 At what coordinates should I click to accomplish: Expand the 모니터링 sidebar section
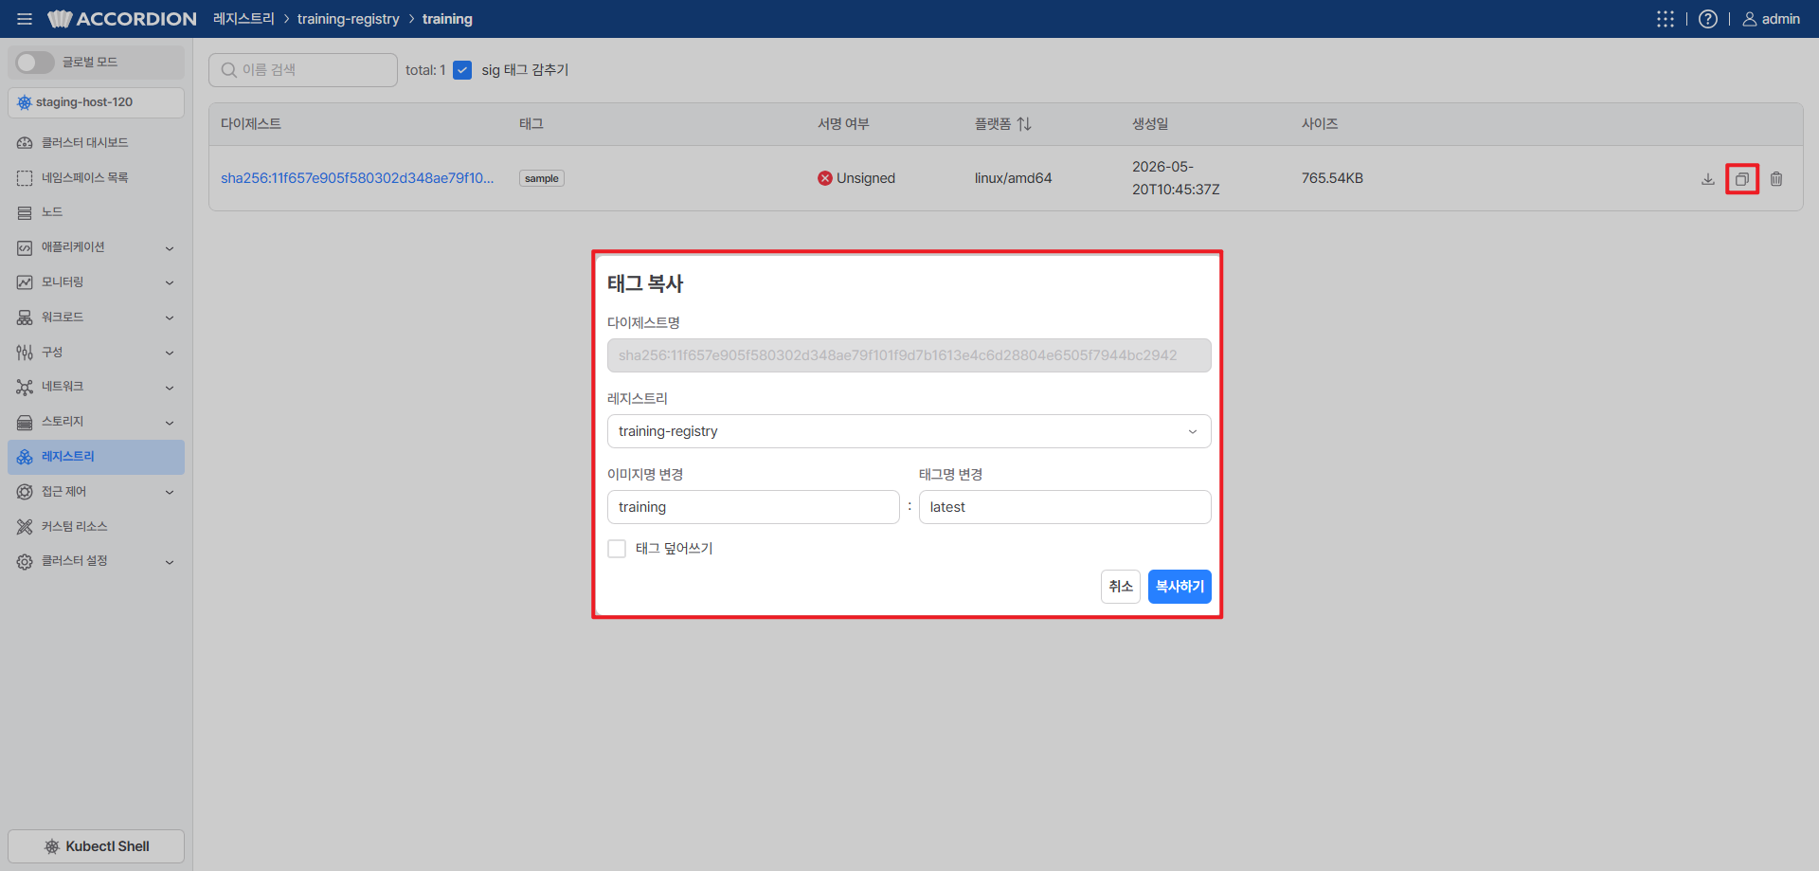click(96, 282)
